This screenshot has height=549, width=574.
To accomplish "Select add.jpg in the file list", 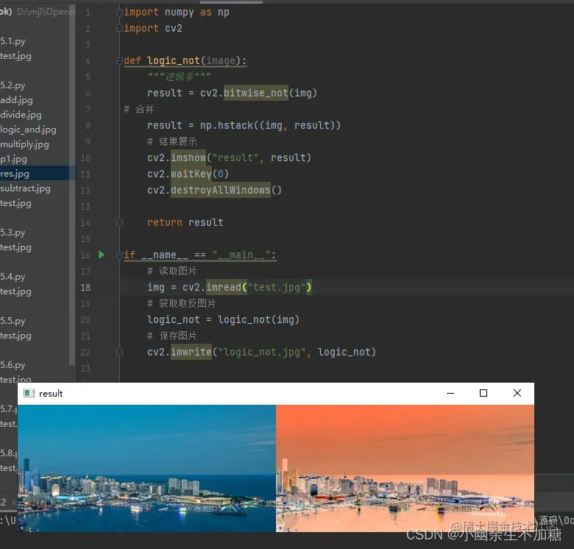I will click(x=16, y=99).
